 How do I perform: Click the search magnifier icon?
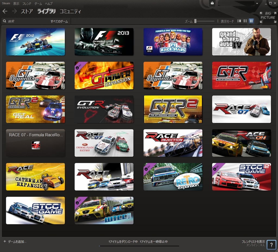pyautogui.click(x=4, y=21)
